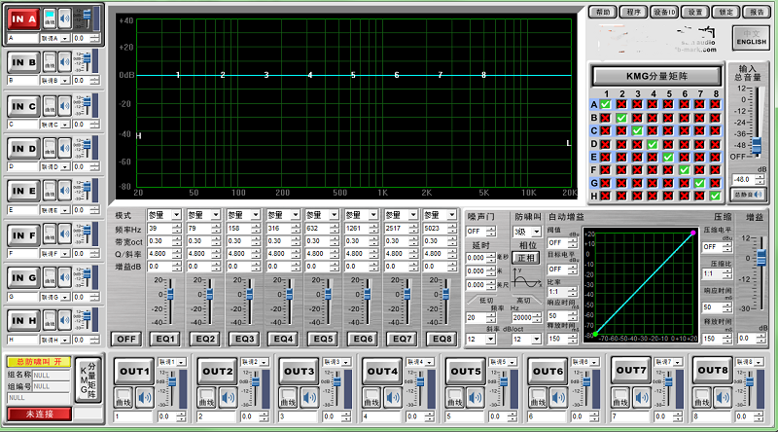Select the EQ3 band button

point(244,339)
